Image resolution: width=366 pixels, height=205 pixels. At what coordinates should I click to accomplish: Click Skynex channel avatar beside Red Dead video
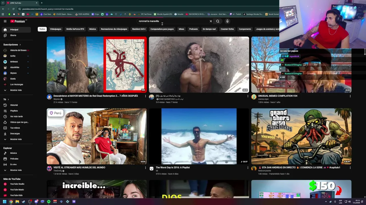(49, 97)
